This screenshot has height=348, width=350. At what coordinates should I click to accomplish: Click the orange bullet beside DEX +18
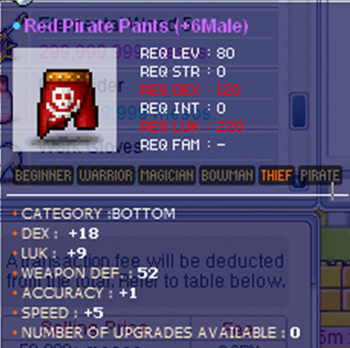[x=15, y=233]
